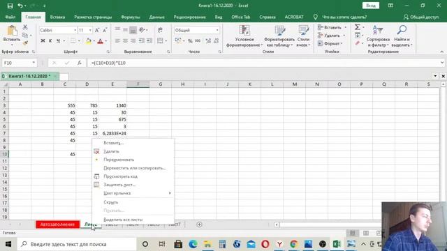Click the Save icon in title bar
This screenshot has height=251, width=447.
point(10,6)
